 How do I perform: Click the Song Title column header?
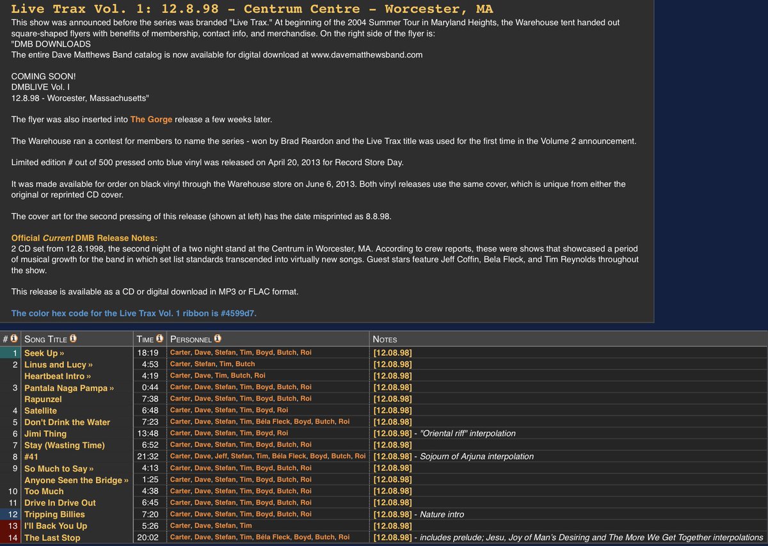click(x=45, y=339)
